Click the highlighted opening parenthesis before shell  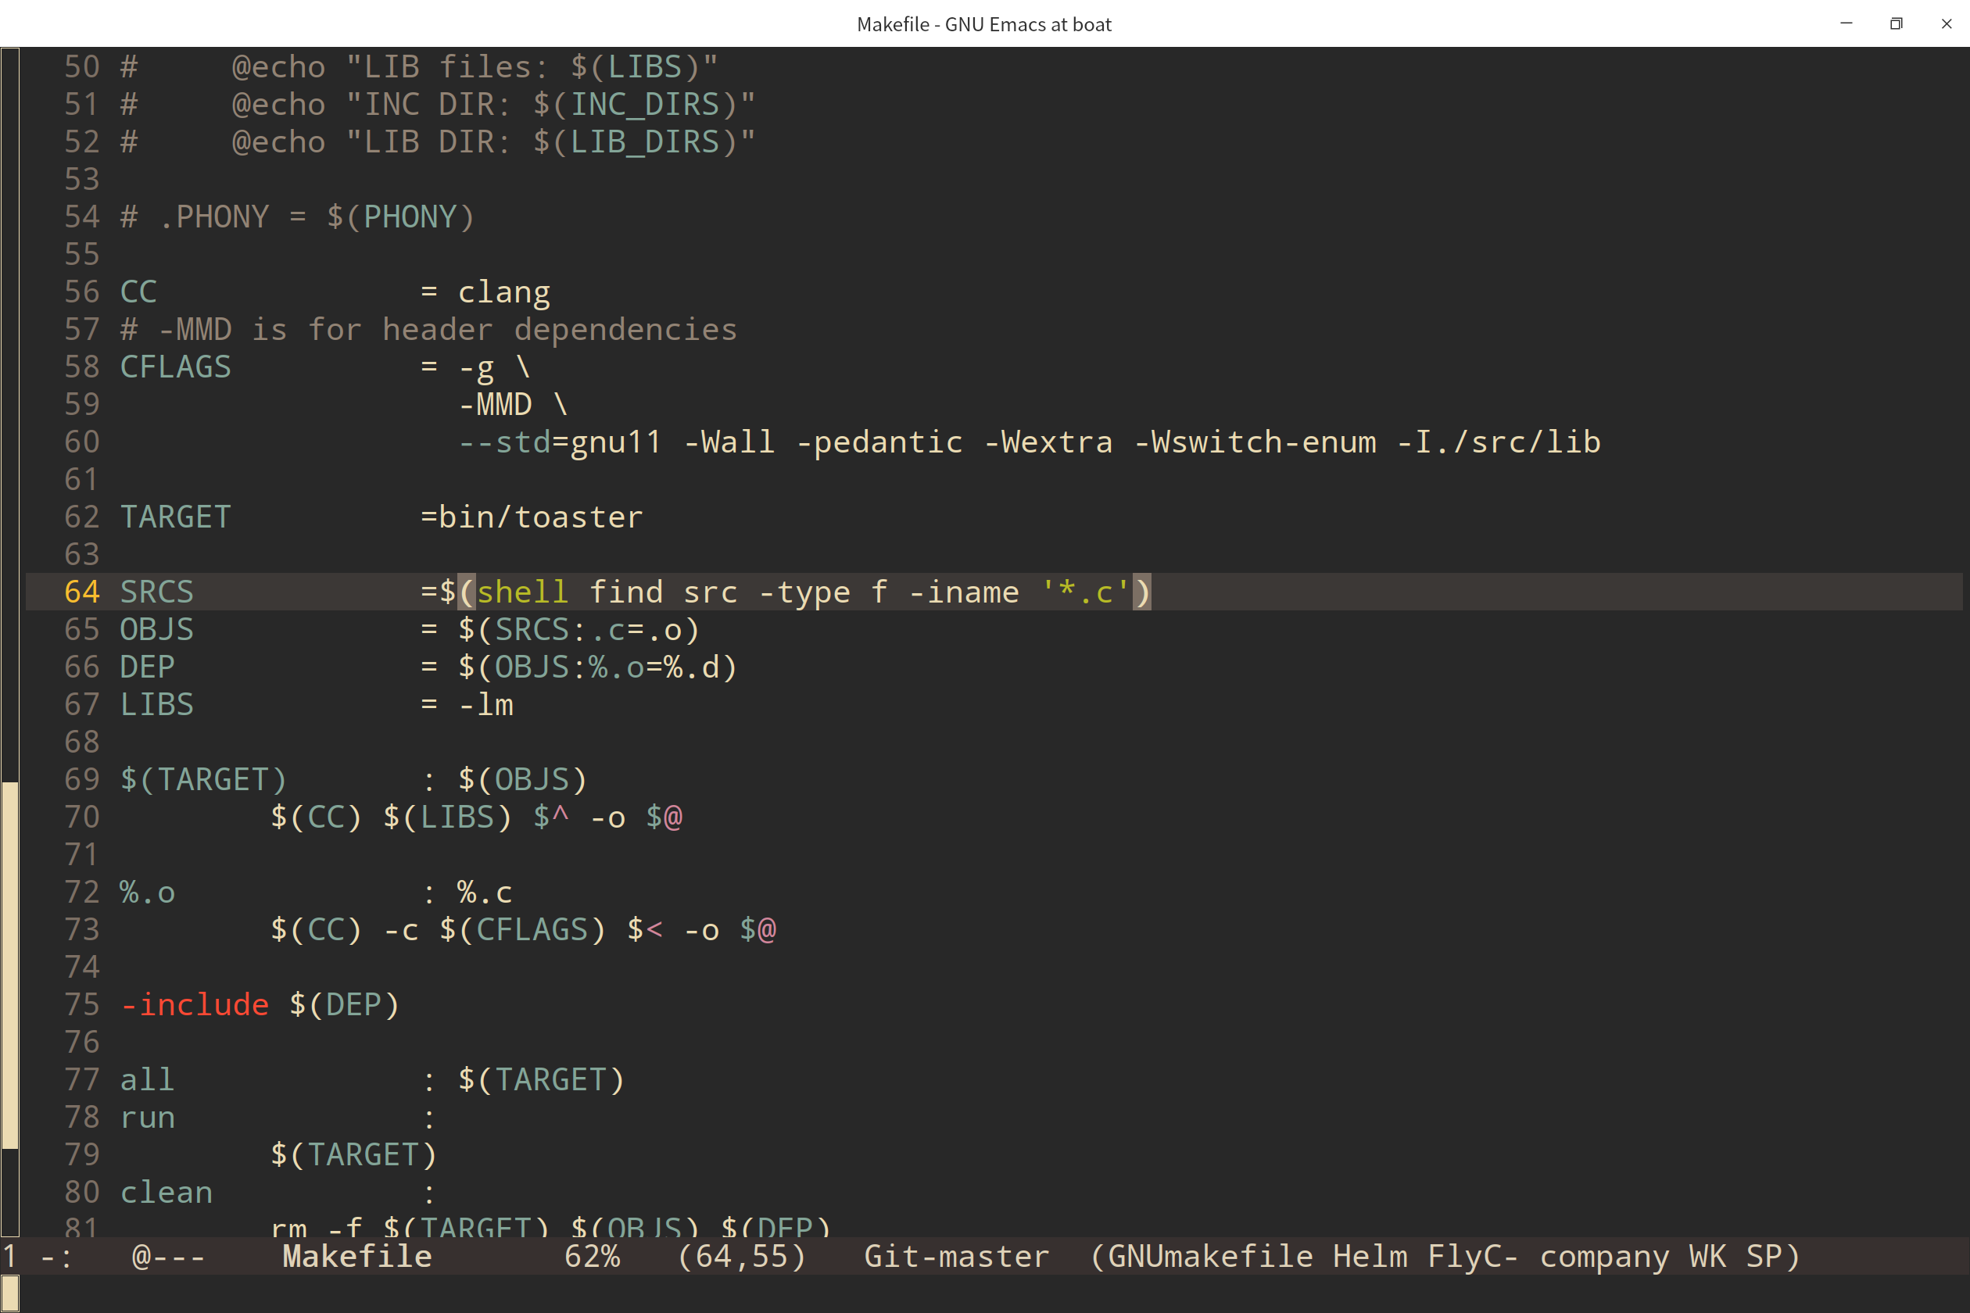467,592
